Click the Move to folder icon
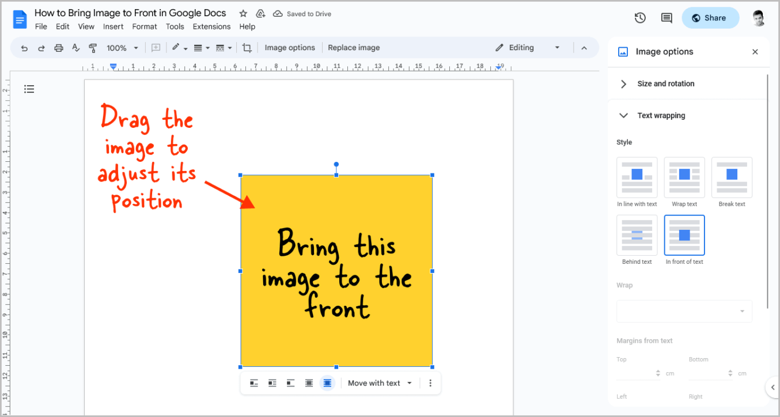Image resolution: width=780 pixels, height=417 pixels. 260,13
